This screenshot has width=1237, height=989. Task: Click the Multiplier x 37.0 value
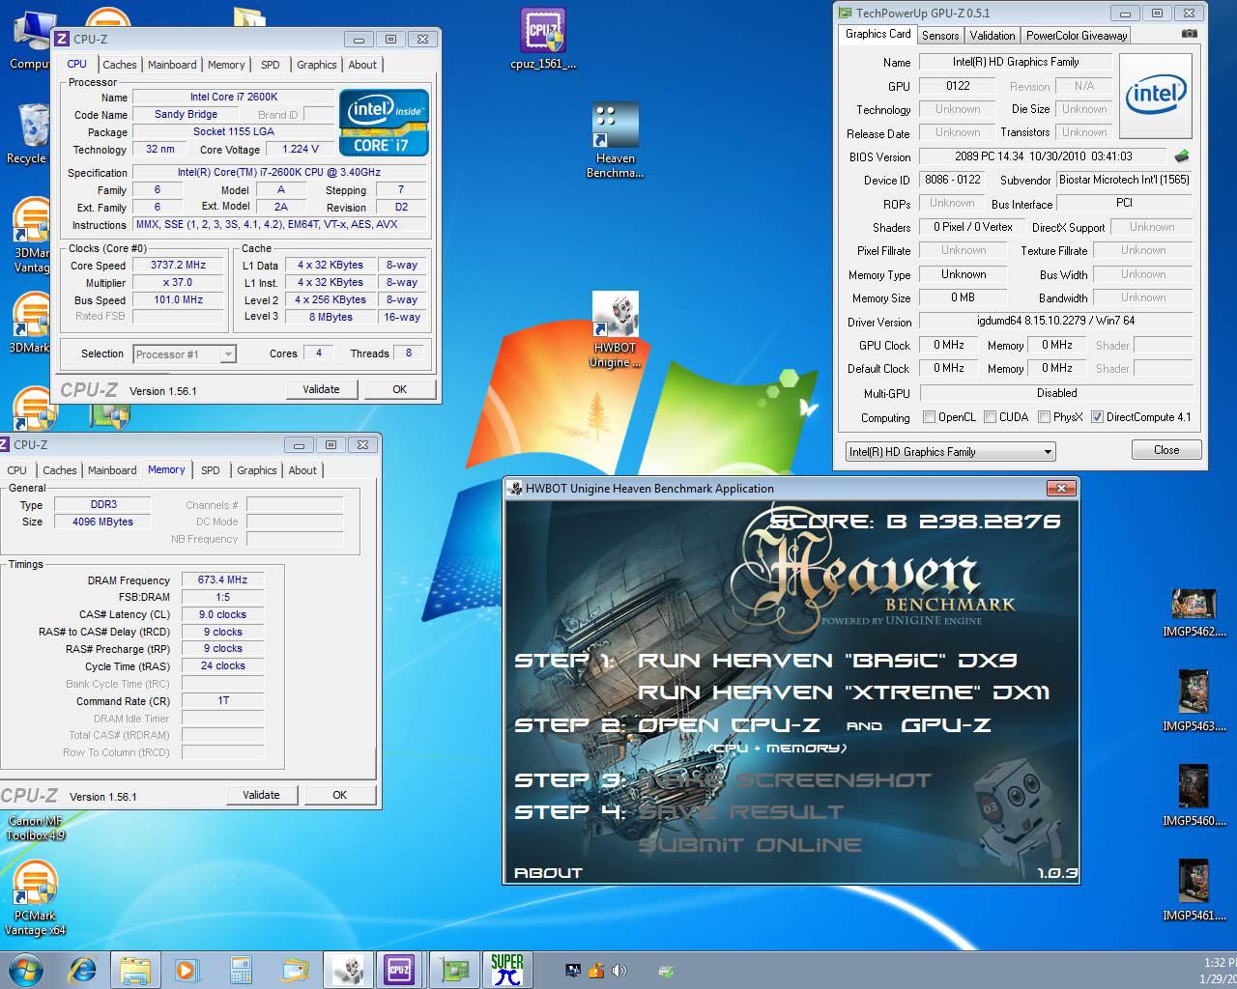(179, 283)
